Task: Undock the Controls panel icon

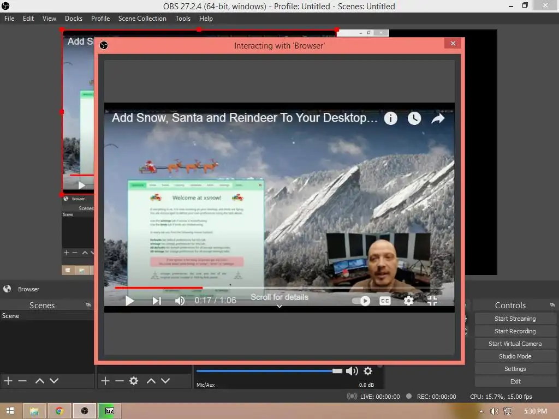Action: tap(552, 305)
